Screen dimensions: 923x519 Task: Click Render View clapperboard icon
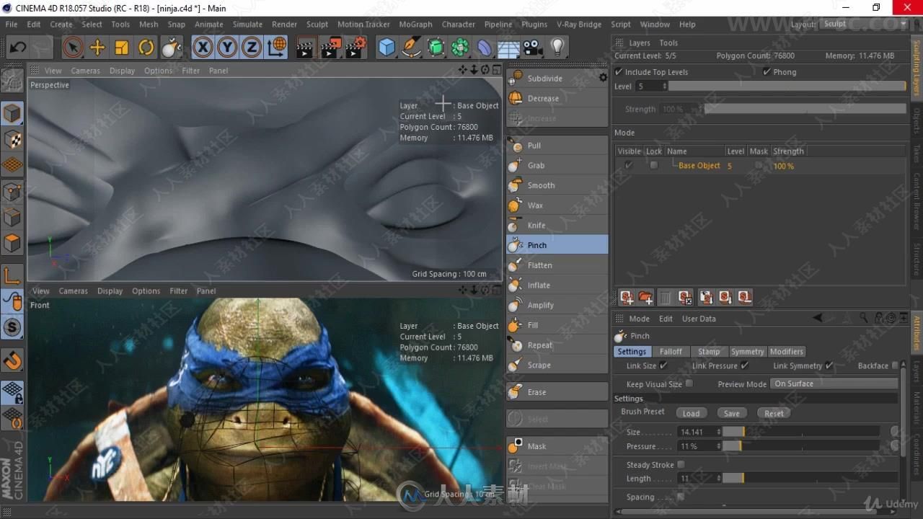306,48
